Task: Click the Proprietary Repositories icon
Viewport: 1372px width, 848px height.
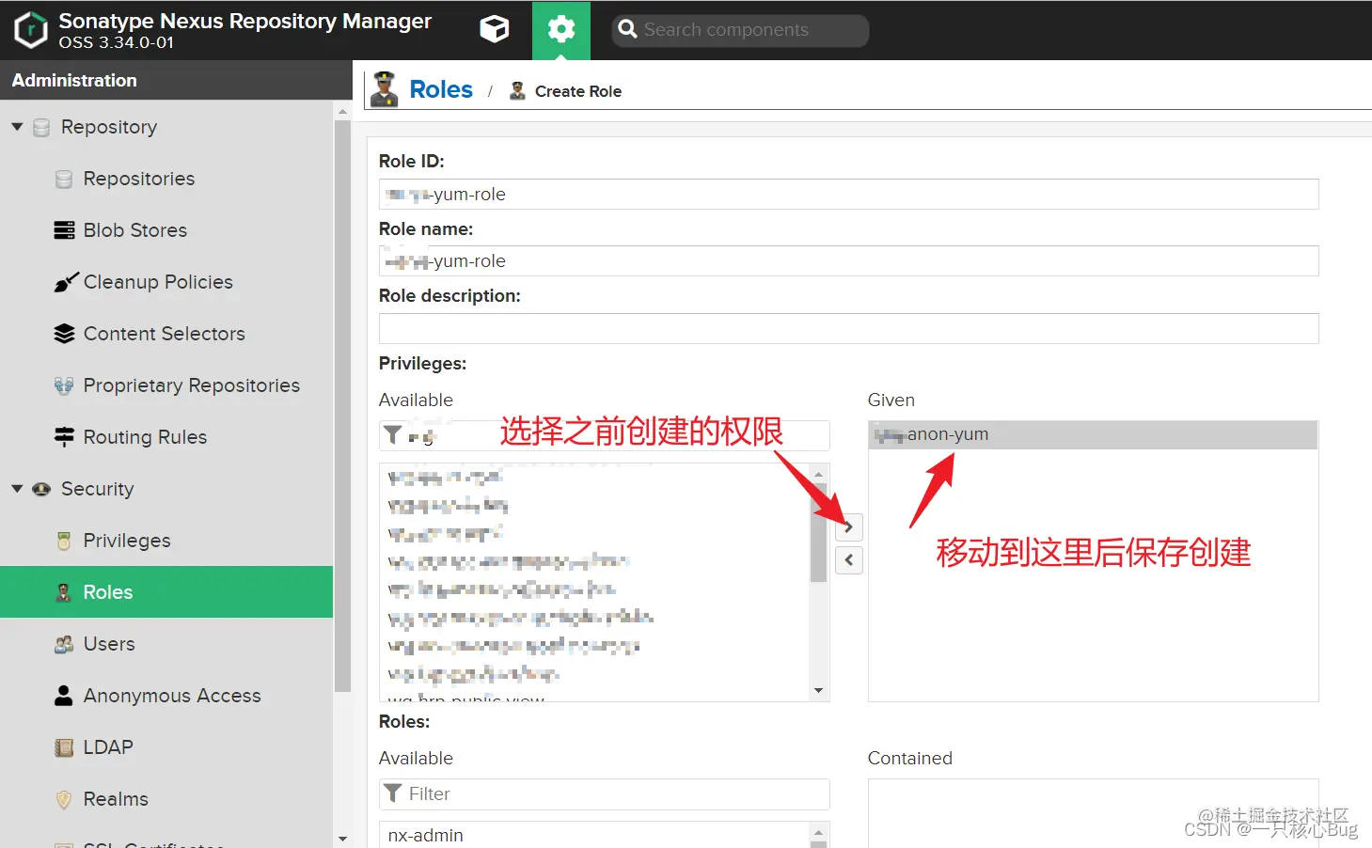Action: [64, 385]
